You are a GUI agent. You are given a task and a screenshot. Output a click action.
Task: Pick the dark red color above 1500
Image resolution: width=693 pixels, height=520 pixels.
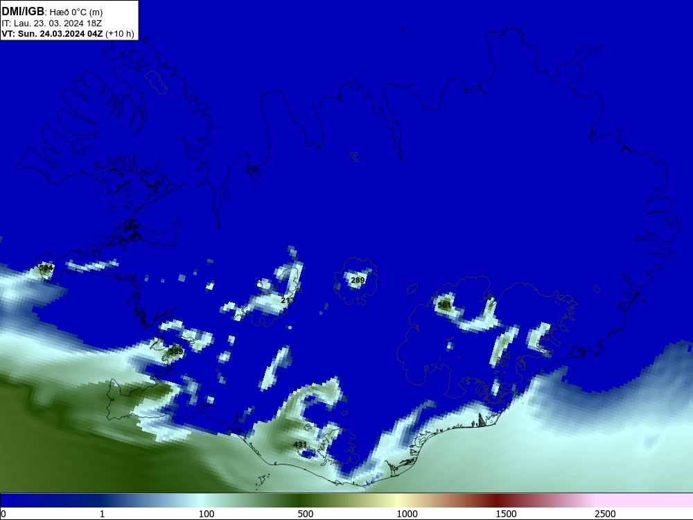pos(497,500)
